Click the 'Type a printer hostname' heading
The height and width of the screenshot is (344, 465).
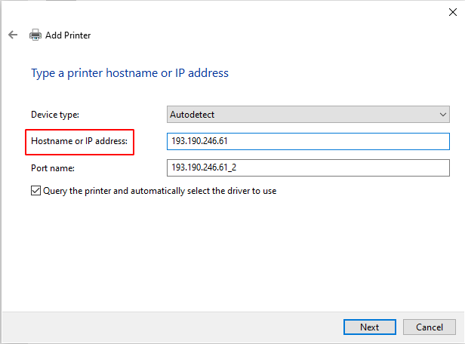pos(130,73)
